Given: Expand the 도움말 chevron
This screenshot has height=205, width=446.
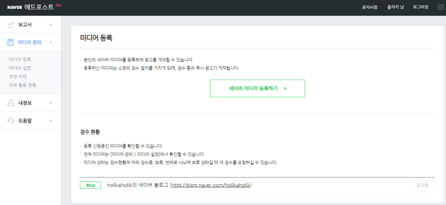Looking at the screenshot, I should click(51, 120).
